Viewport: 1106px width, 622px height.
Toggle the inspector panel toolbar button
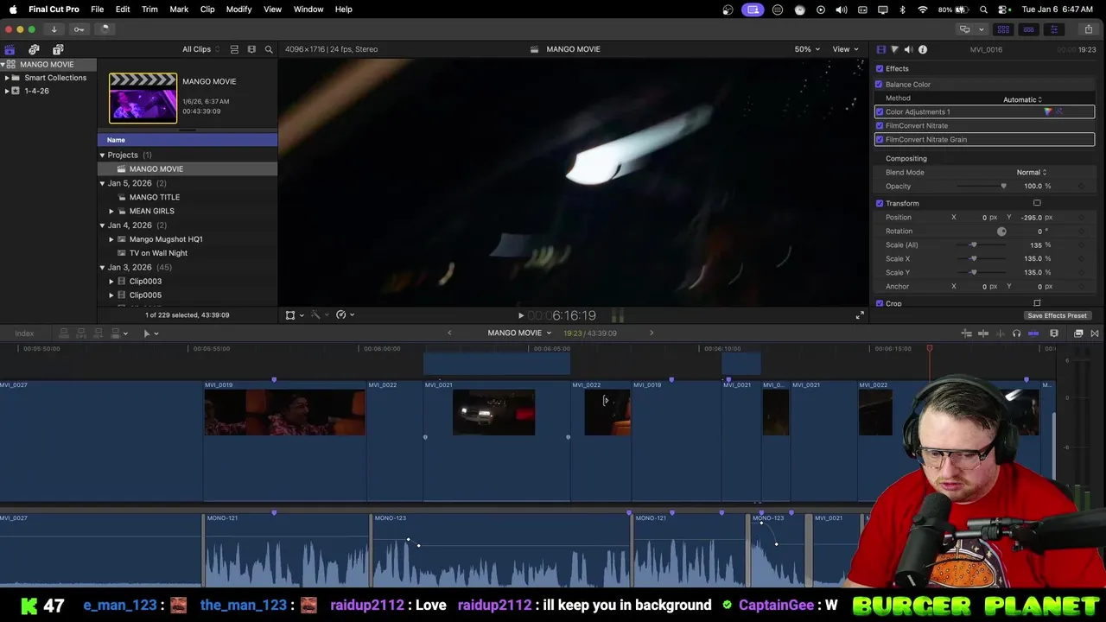(1053, 29)
